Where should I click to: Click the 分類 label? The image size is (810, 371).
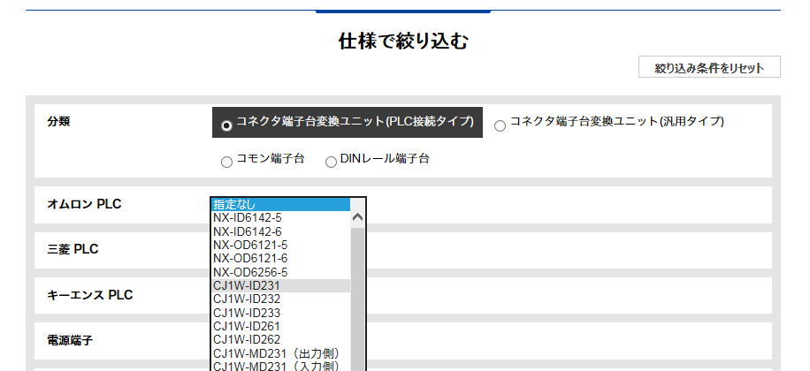58,122
